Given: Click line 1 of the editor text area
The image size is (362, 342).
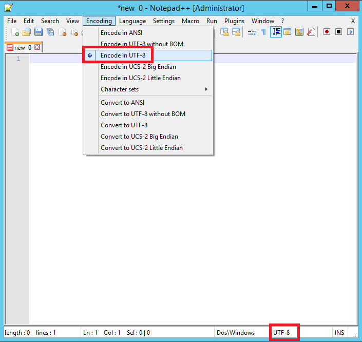Looking at the screenshot, I should point(193,59).
